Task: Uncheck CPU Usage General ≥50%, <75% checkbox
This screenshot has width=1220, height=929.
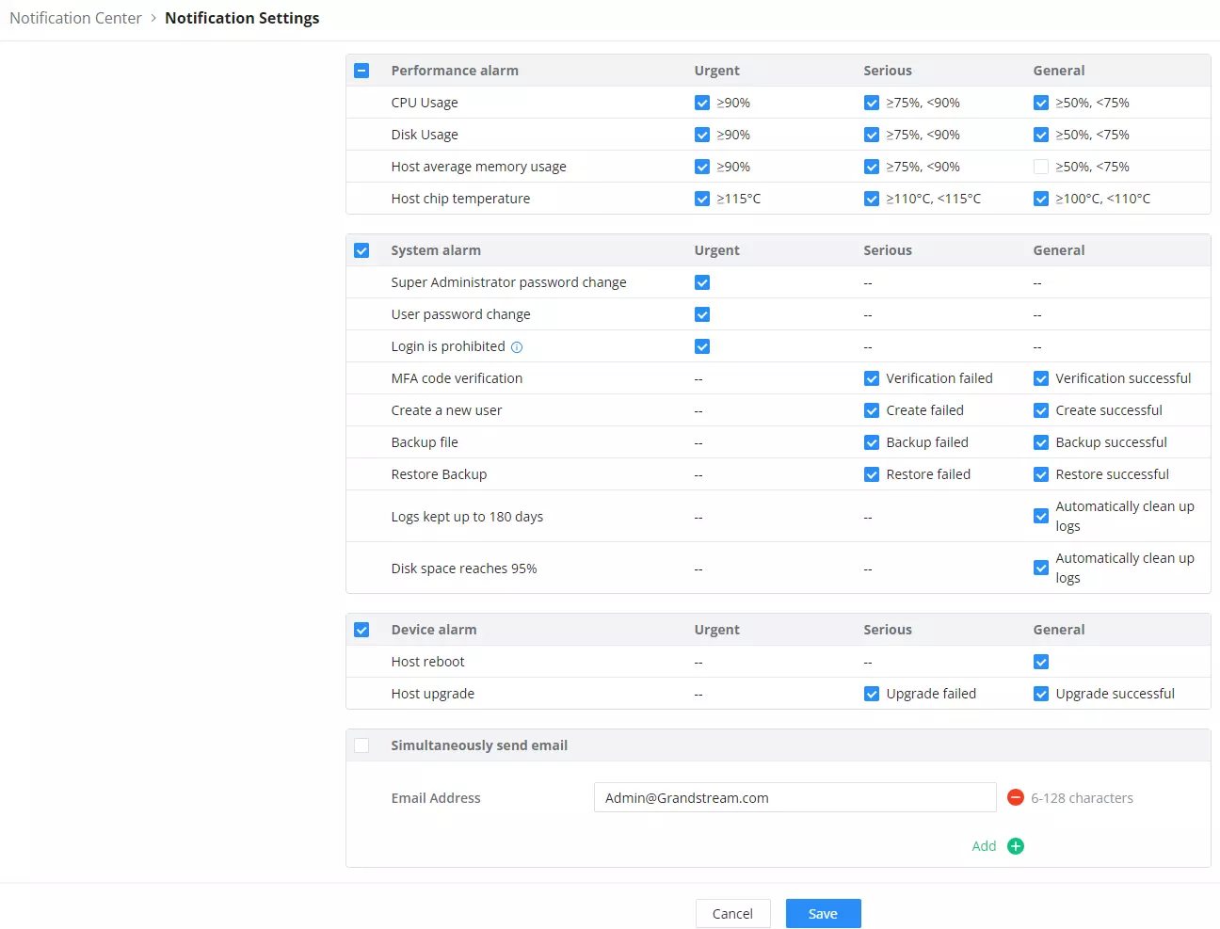Action: click(x=1041, y=103)
